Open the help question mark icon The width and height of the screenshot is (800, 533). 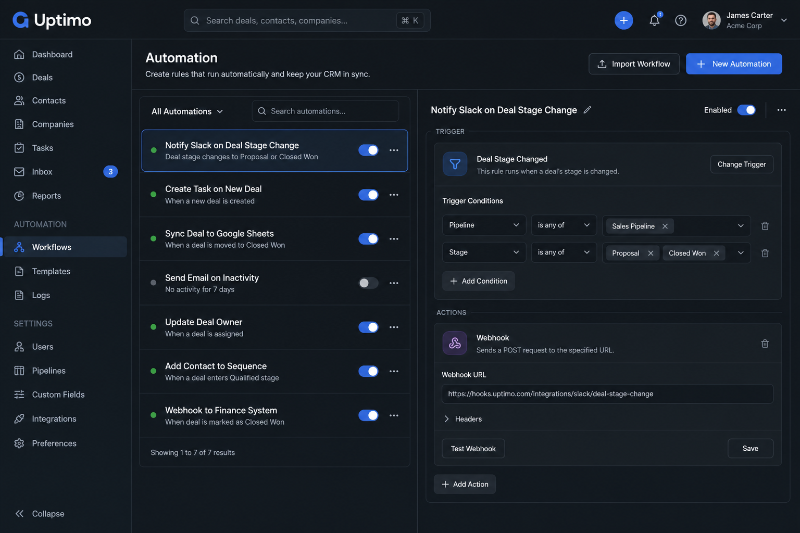pyautogui.click(x=681, y=20)
